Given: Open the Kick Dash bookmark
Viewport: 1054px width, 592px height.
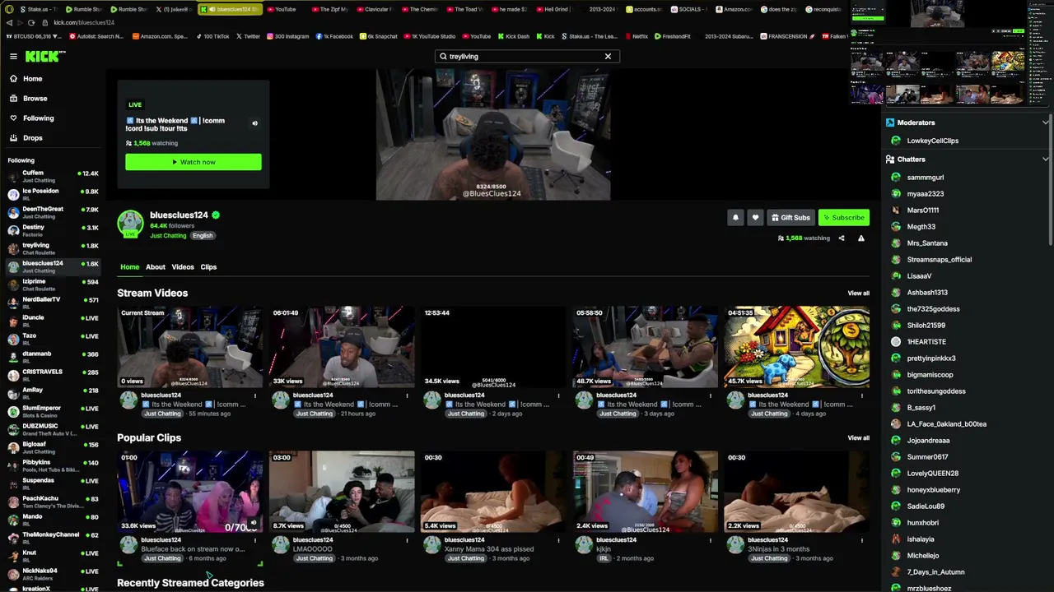Looking at the screenshot, I should pos(513,36).
